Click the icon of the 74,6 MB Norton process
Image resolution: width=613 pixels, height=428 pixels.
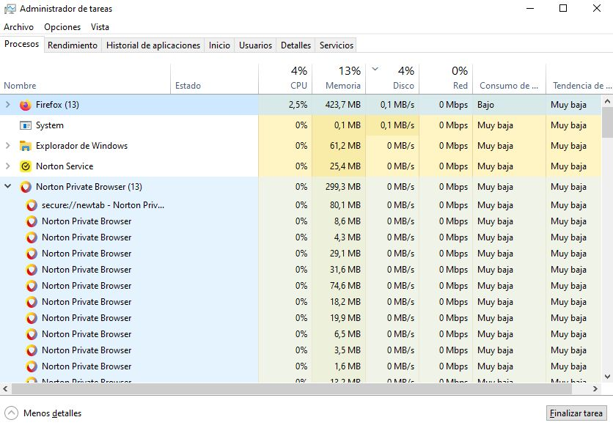32,286
